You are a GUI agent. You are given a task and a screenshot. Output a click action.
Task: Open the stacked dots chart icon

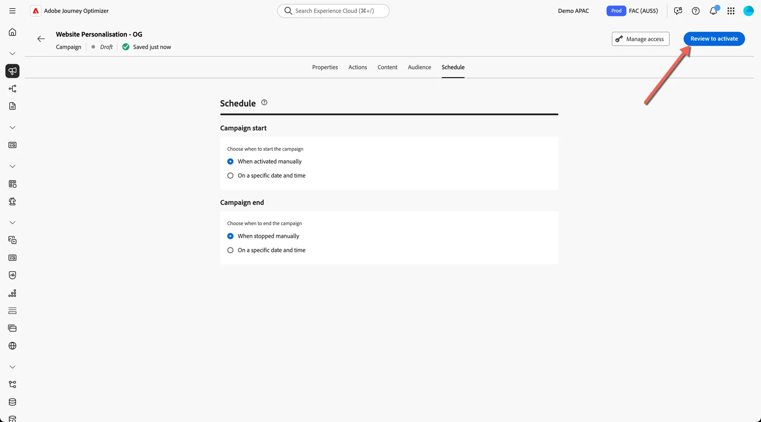click(x=12, y=293)
